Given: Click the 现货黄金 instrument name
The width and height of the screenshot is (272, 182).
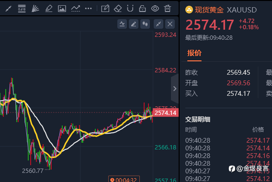Looking at the screenshot, I should (x=209, y=10).
